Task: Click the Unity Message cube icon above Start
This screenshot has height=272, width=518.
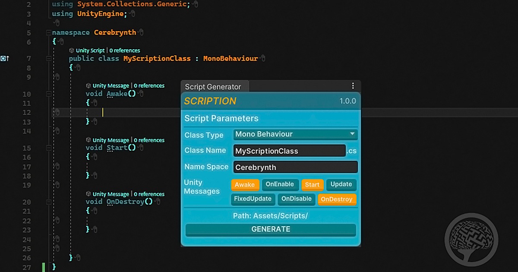Action: point(88,140)
